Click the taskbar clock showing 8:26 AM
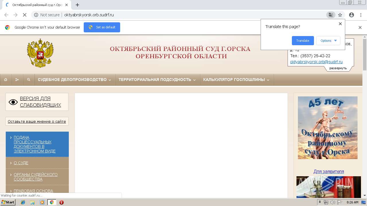This screenshot has height=206, width=367. click(x=352, y=202)
